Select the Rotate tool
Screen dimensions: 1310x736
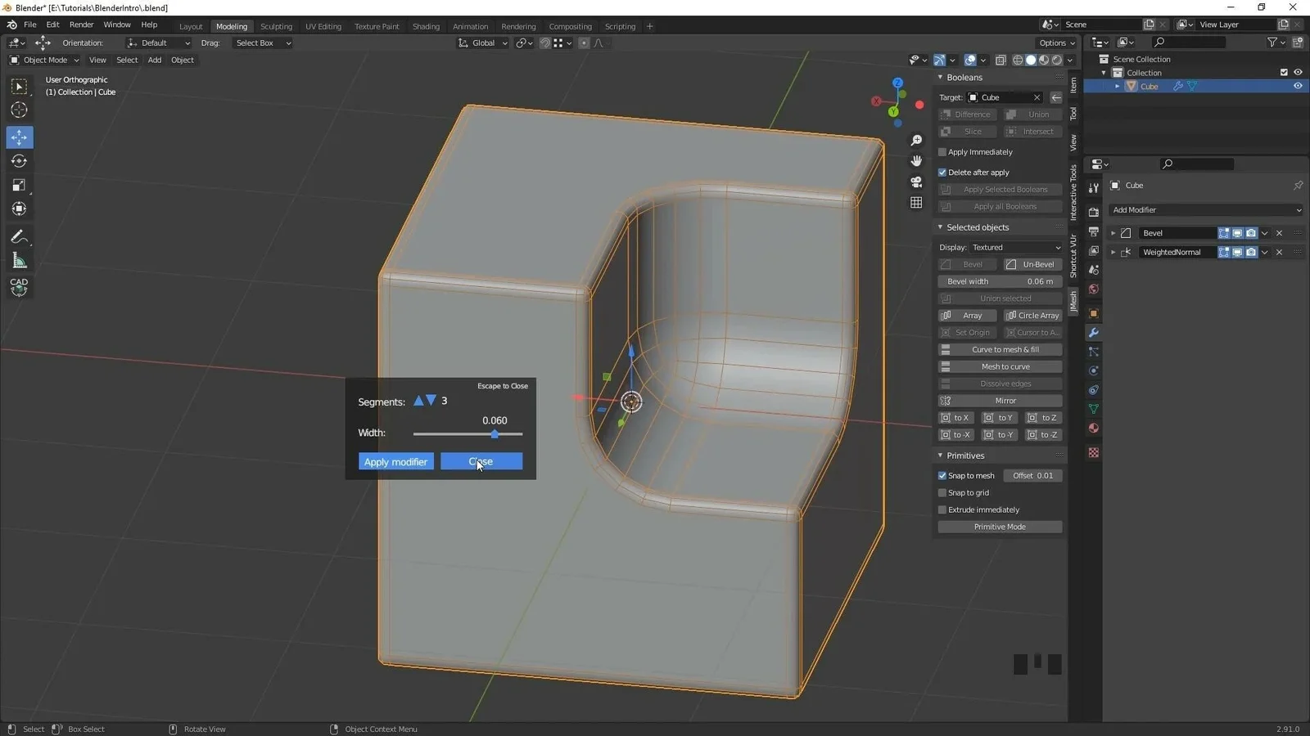coord(18,161)
